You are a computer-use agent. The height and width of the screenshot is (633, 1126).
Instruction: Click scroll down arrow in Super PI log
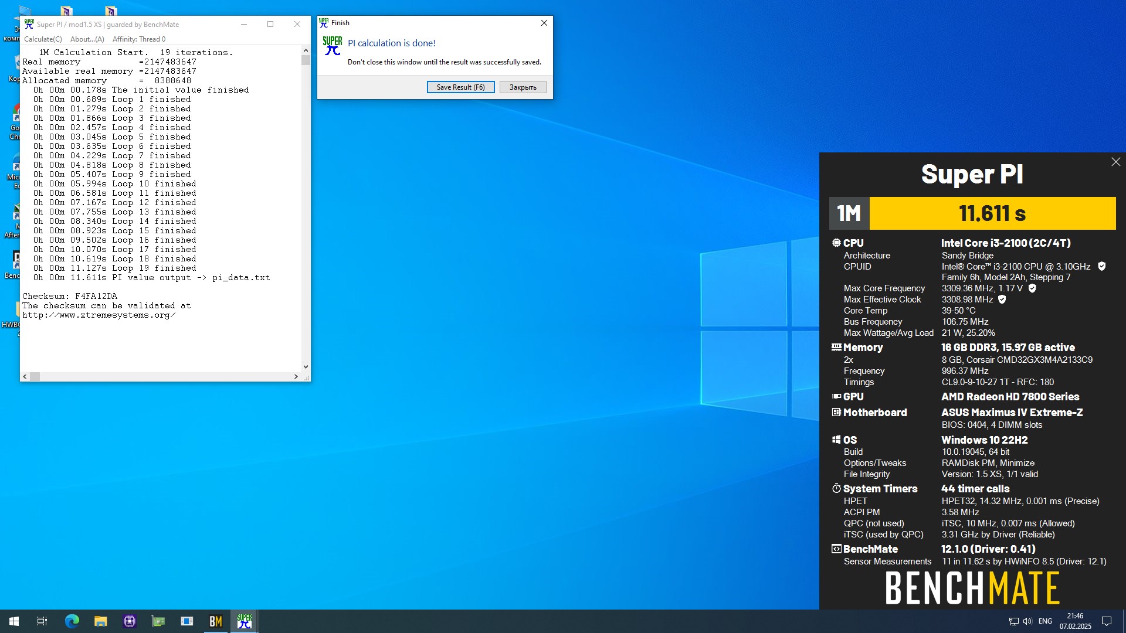pos(306,367)
